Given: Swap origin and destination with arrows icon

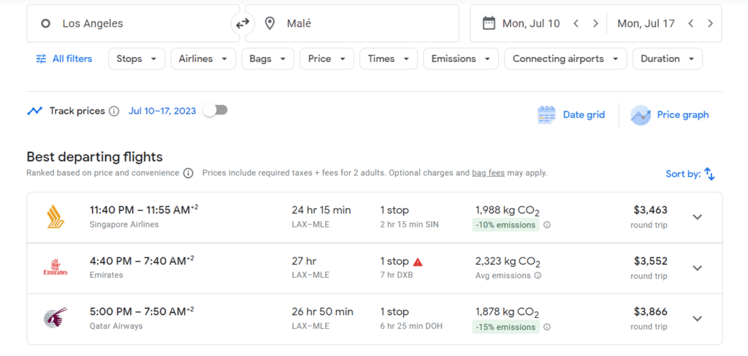Looking at the screenshot, I should click(x=243, y=23).
